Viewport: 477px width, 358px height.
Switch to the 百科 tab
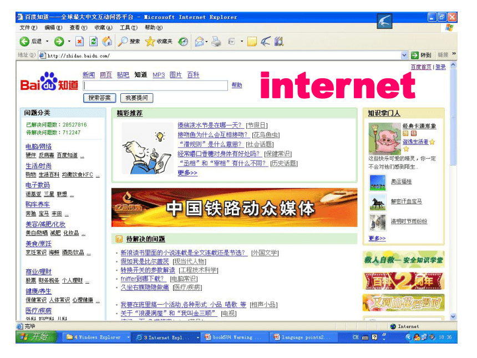pyautogui.click(x=193, y=74)
